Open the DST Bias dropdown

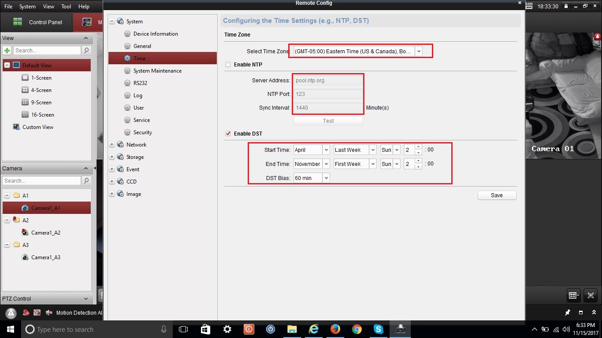coord(326,178)
